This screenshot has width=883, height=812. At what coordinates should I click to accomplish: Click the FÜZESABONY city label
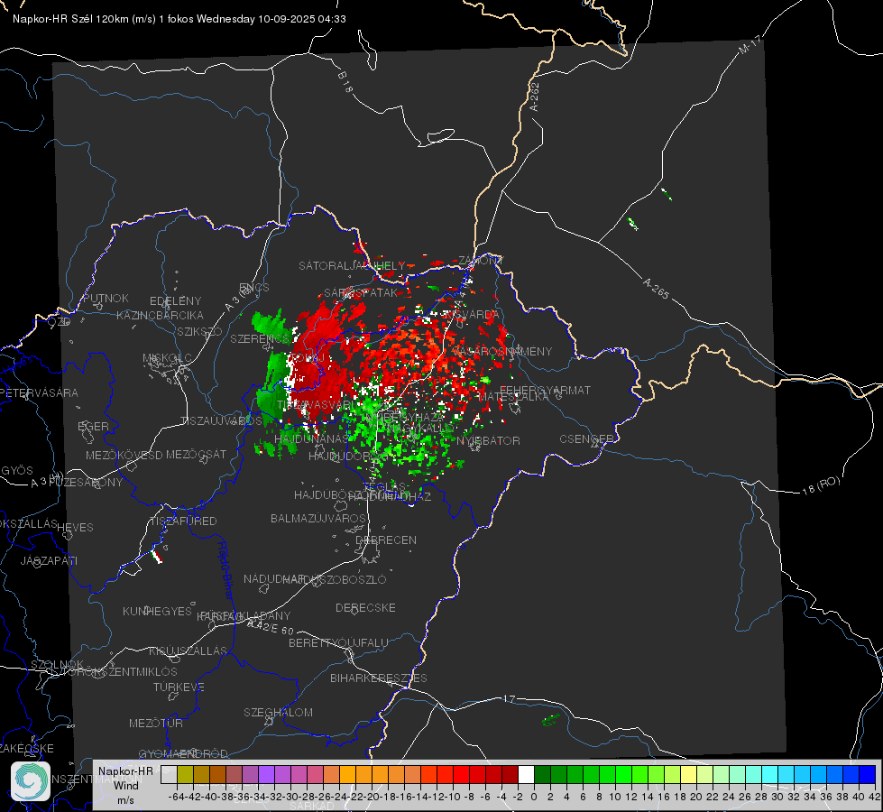point(86,483)
